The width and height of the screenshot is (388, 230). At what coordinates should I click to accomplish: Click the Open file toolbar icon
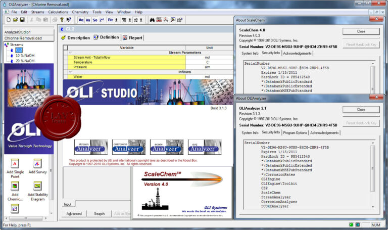tap(16, 20)
